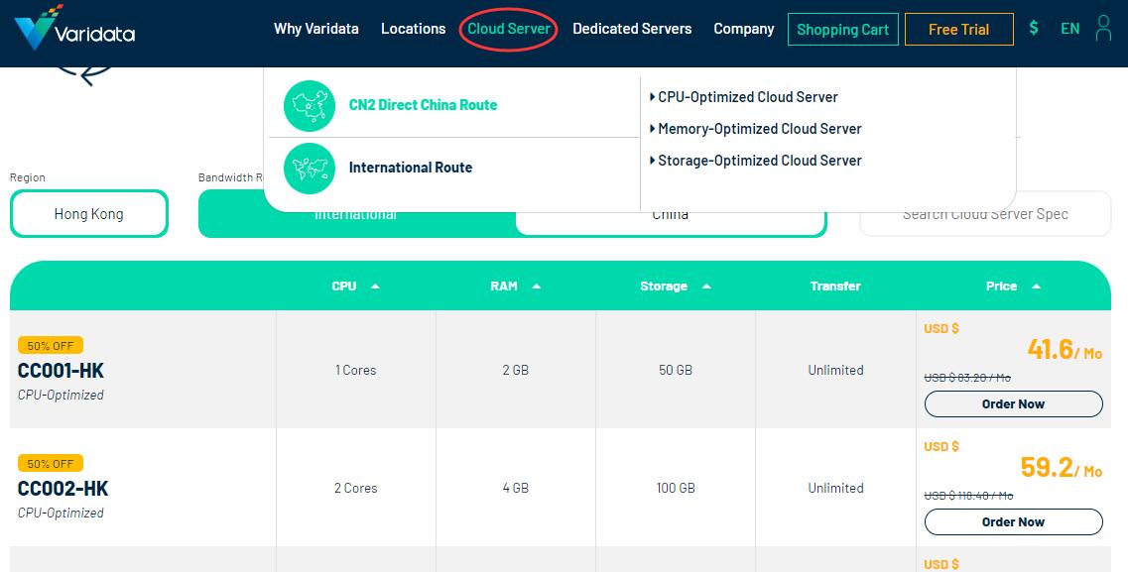This screenshot has height=572, width=1128.
Task: Open the Why Varidata menu
Action: click(316, 29)
